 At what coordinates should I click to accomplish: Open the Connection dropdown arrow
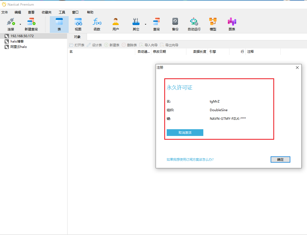[20, 24]
